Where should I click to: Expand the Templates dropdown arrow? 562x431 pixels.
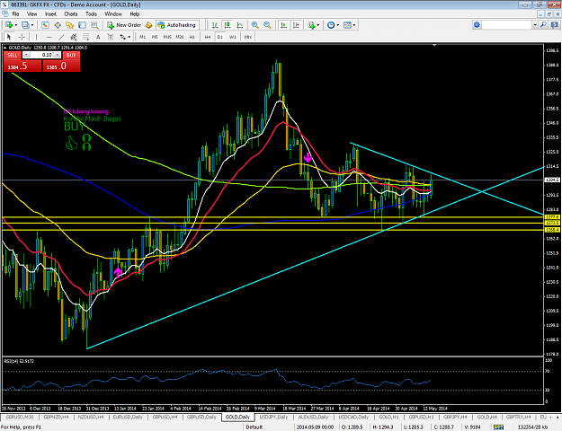pos(354,25)
